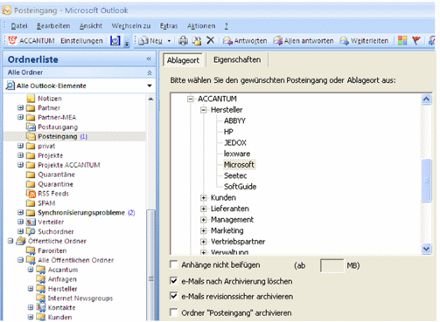440x322 pixels.
Task: Click the ACCANTUM toolbar icon
Action: 12,40
